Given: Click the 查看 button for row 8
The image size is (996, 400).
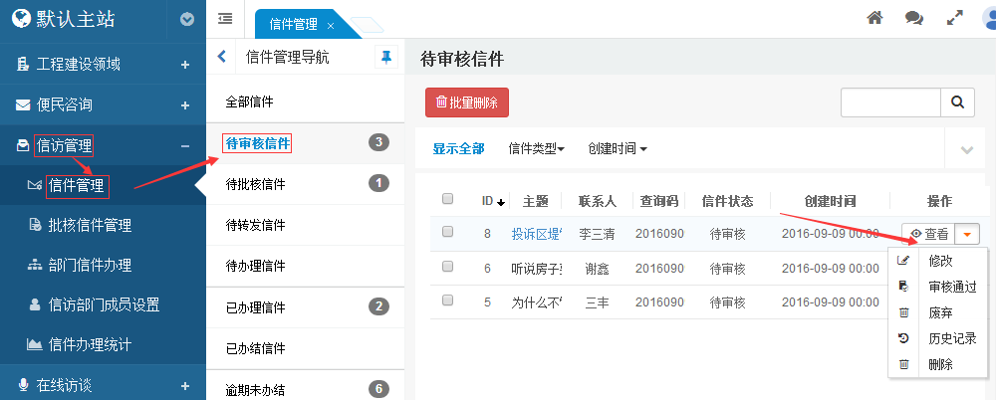Looking at the screenshot, I should (x=928, y=234).
